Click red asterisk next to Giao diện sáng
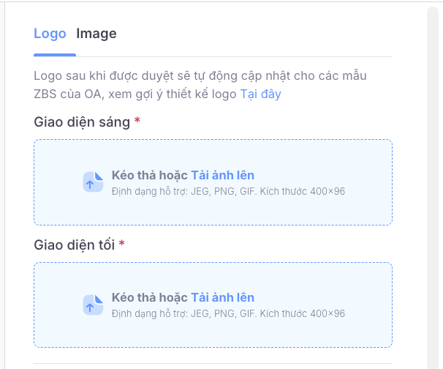The image size is (443, 369). (137, 122)
